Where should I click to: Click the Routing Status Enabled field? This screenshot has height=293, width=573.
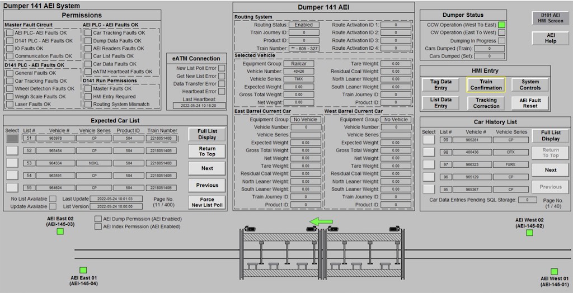[304, 25]
